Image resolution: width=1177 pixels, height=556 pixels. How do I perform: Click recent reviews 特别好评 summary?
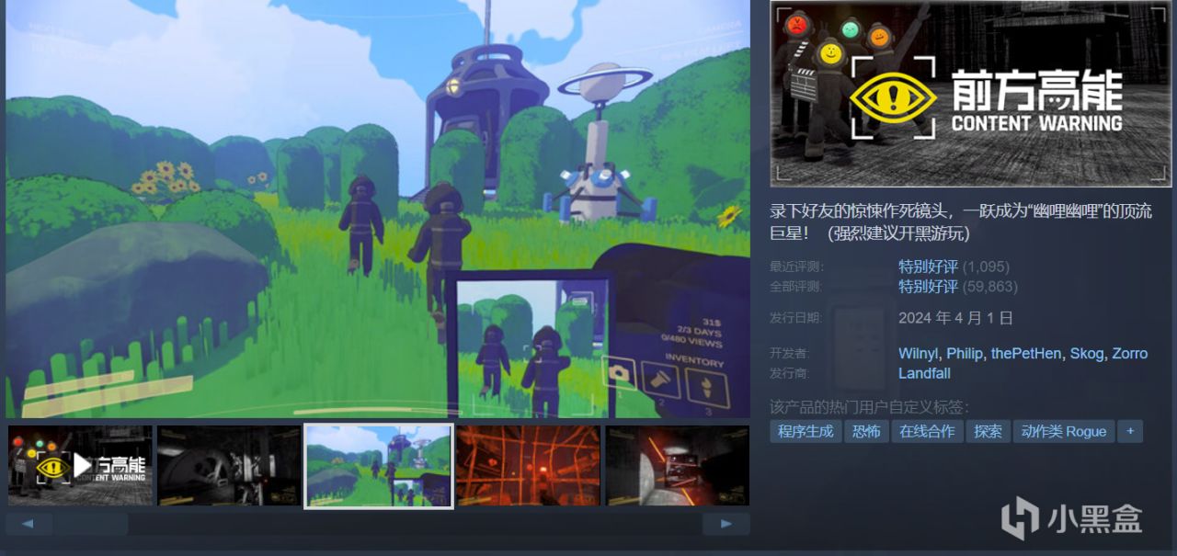click(928, 267)
